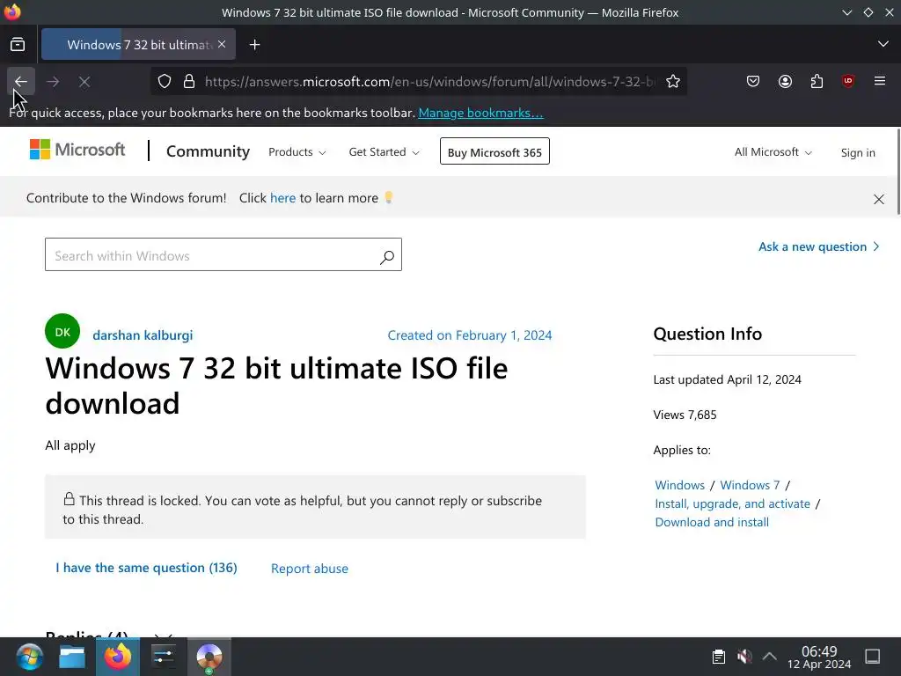Open the system settings taskbar icon
This screenshot has height=676, width=901.
[x=164, y=657]
